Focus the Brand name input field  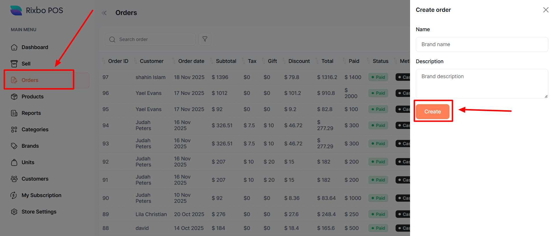[482, 44]
